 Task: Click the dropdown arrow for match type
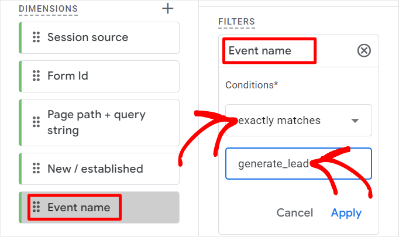pyautogui.click(x=355, y=121)
